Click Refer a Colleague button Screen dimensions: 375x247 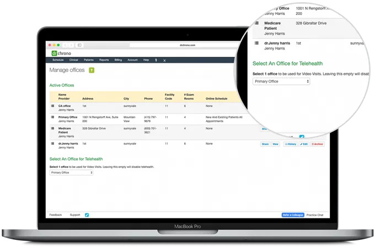(293, 215)
